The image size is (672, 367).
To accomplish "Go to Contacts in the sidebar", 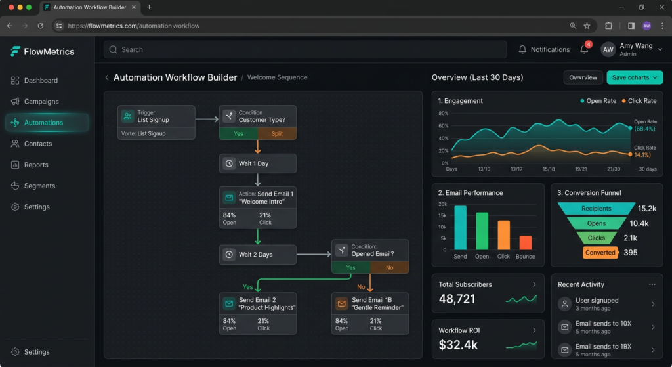I will [x=37, y=144].
